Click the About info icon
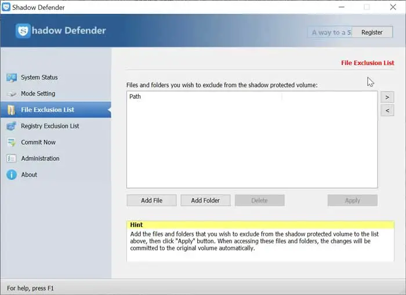Image resolution: width=406 pixels, height=295 pixels. point(12,175)
